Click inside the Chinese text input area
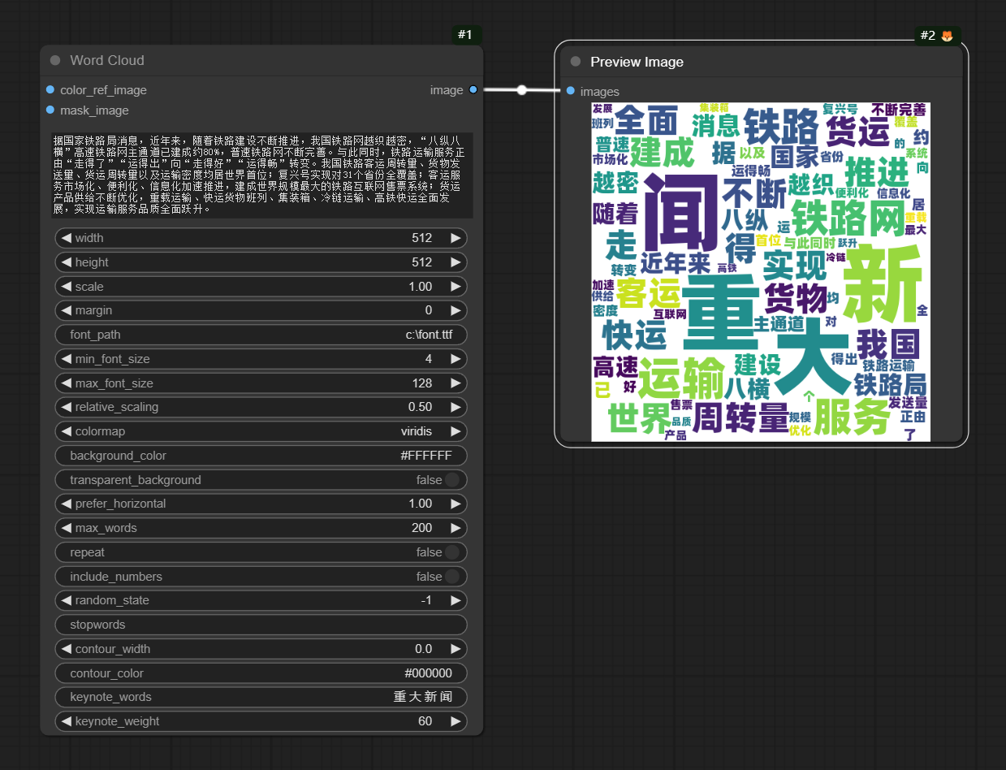This screenshot has height=770, width=1006. point(261,175)
